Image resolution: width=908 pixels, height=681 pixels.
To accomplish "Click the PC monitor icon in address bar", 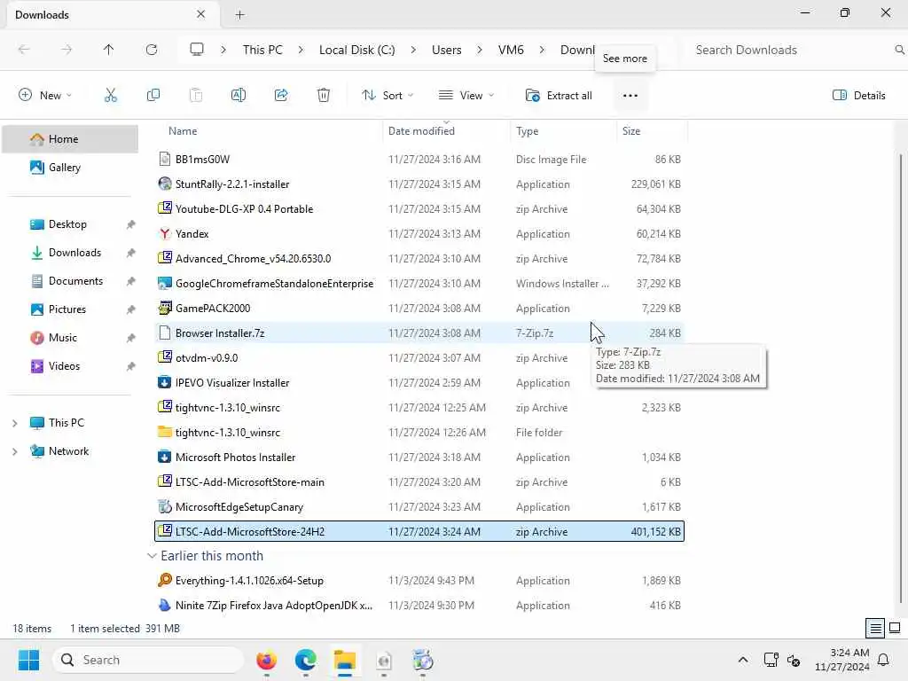I will (197, 50).
